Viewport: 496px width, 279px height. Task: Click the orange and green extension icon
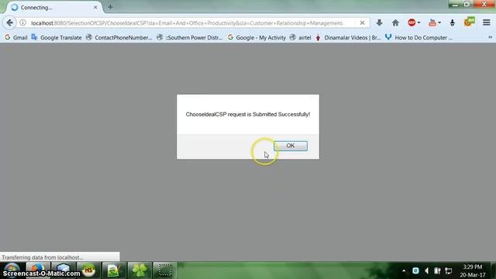[x=470, y=22]
